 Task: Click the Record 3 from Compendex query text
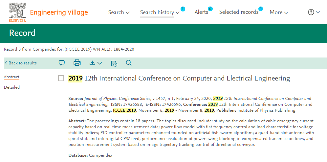[69, 50]
